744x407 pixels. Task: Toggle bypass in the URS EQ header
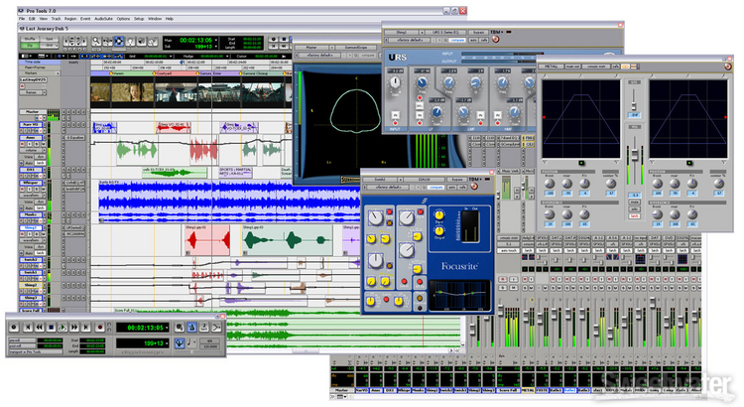(478, 33)
